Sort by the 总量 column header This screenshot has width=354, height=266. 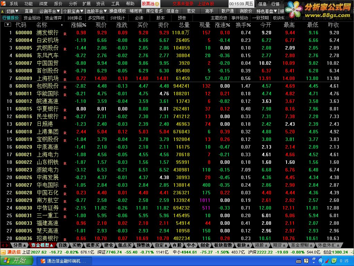click(184, 25)
